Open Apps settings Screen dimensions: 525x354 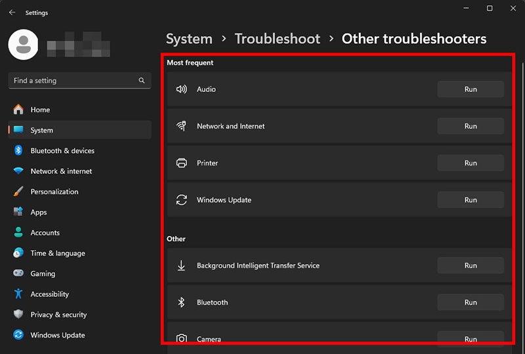[79, 212]
